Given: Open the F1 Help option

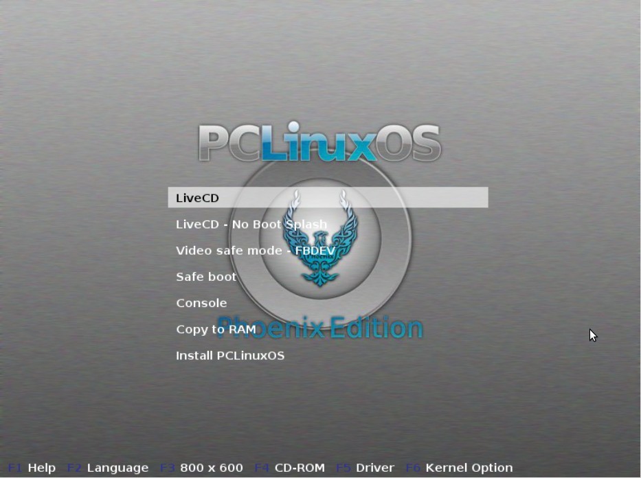Looking at the screenshot, I should pyautogui.click(x=32, y=468).
